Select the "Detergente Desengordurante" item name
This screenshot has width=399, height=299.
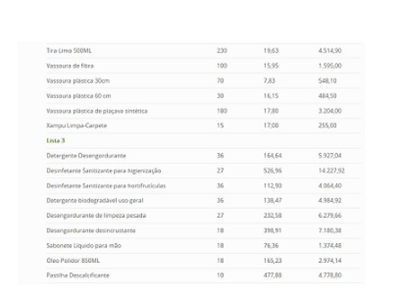(x=86, y=155)
